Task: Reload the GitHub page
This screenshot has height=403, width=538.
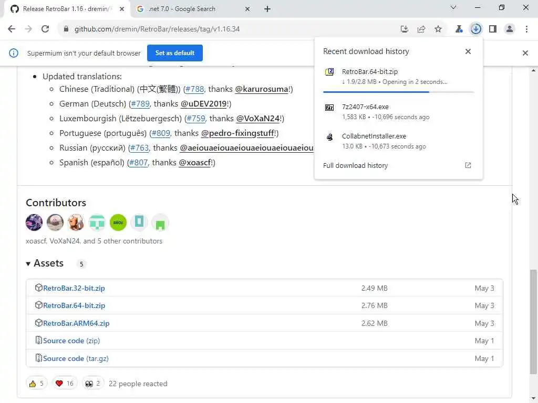Action: (45, 29)
